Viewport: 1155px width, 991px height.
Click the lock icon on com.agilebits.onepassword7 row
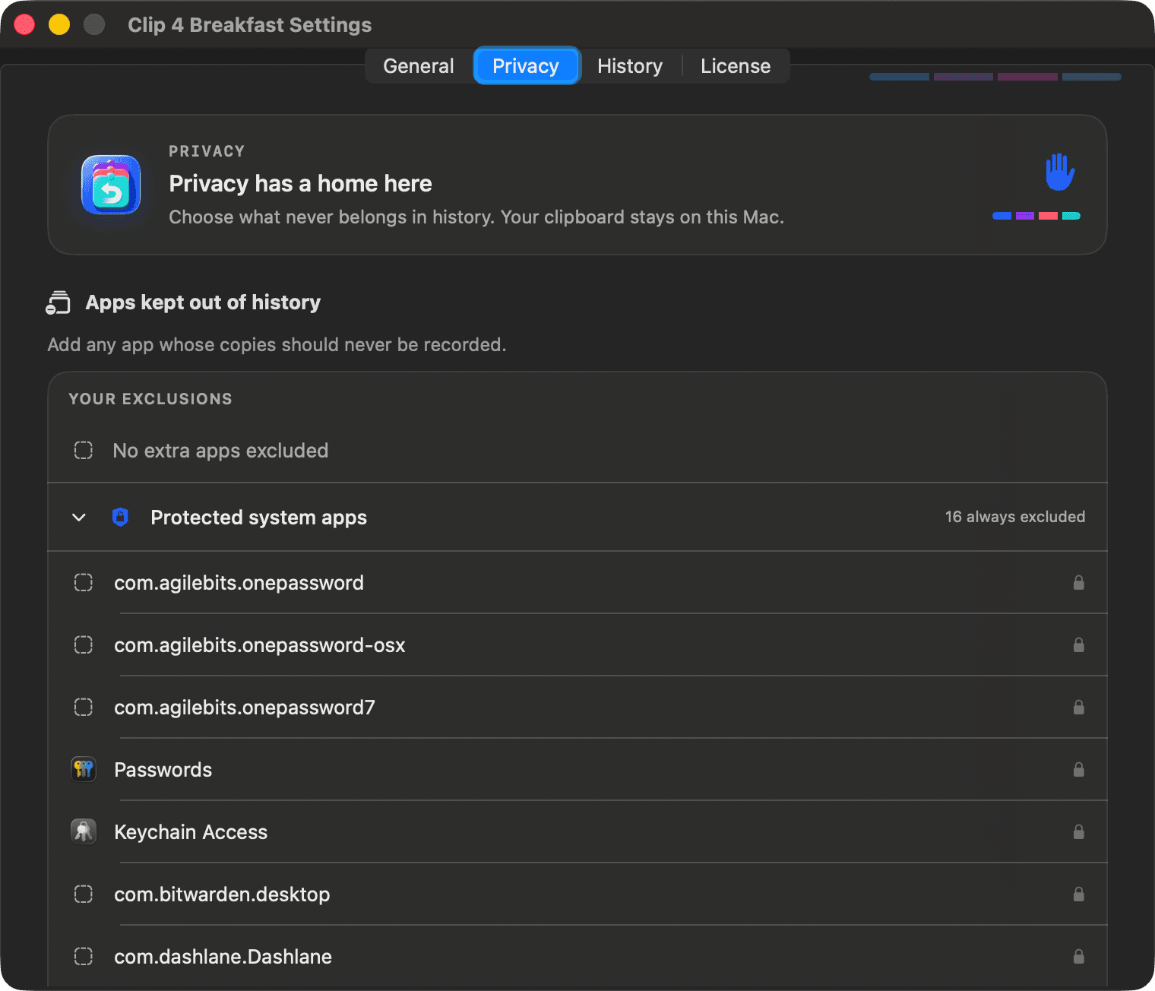coord(1078,708)
